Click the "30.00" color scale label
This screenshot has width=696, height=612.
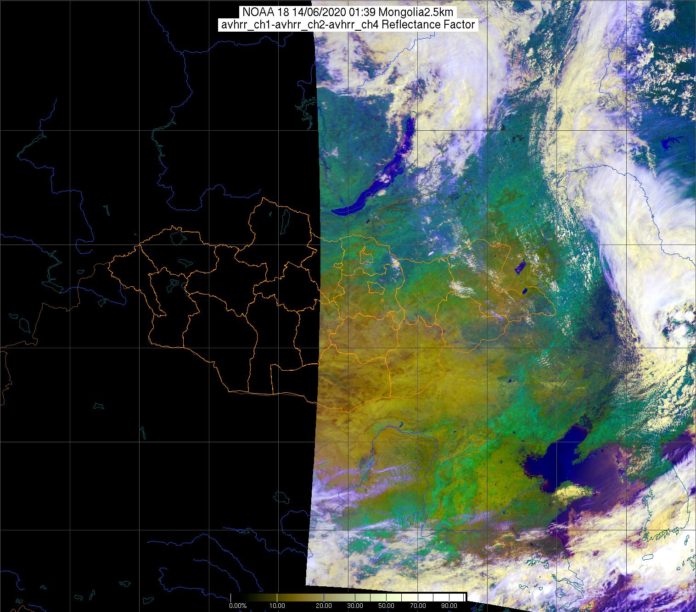(x=355, y=606)
